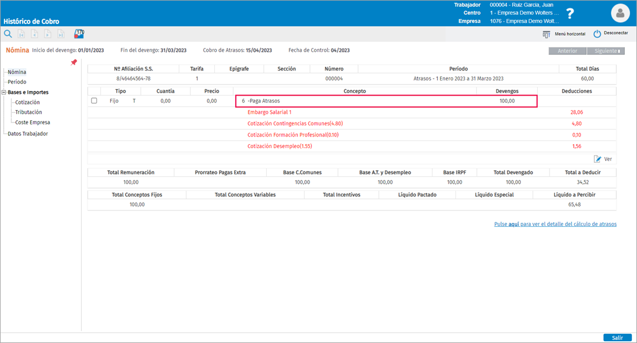
Task: Go to the last record icon
Action: click(x=61, y=34)
